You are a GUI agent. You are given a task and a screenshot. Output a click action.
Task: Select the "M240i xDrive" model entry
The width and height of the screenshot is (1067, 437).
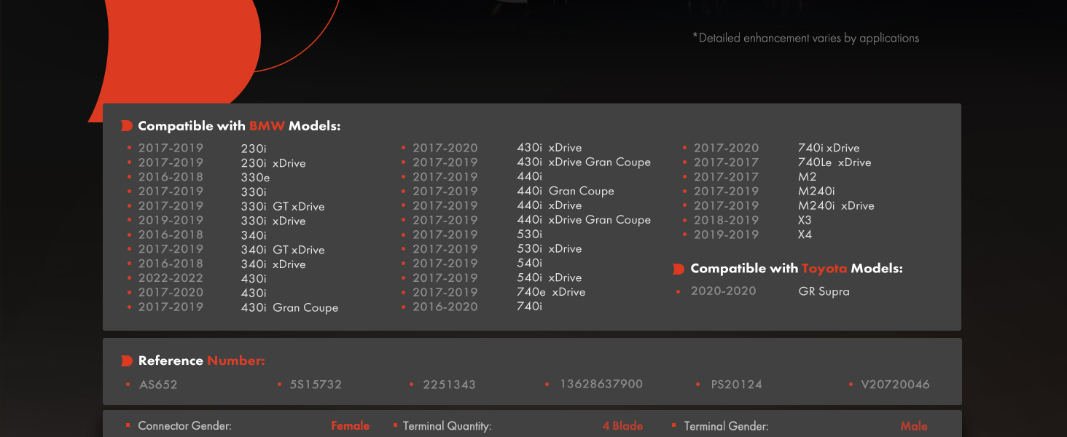836,206
